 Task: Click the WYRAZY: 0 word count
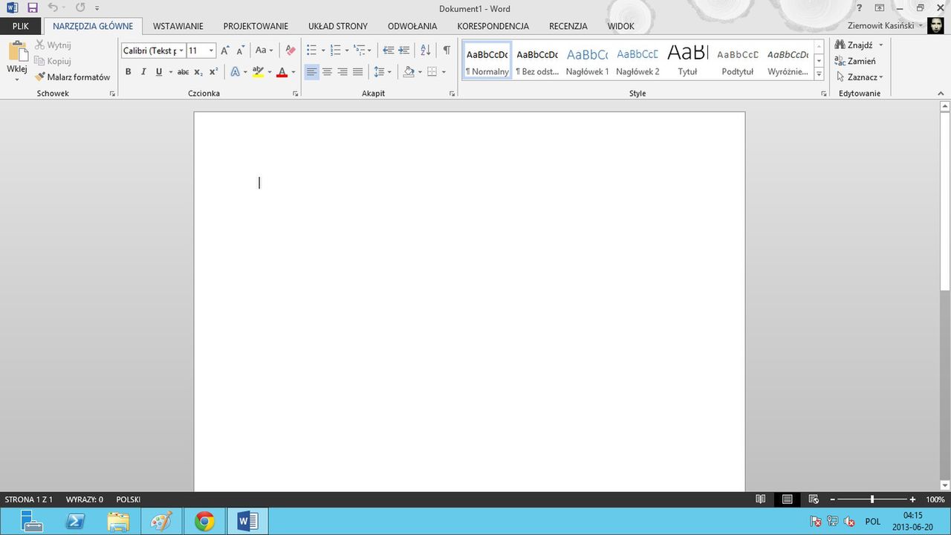coord(85,499)
